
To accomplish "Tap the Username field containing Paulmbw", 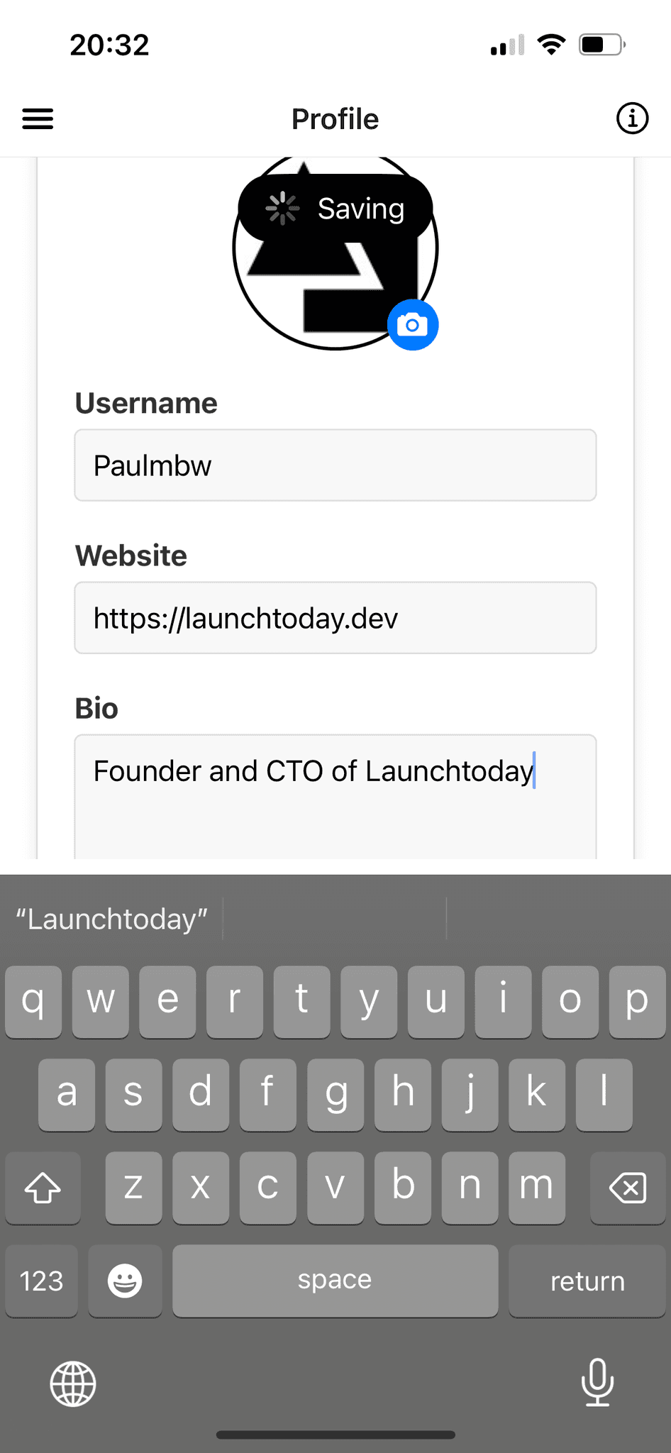I will click(334, 465).
